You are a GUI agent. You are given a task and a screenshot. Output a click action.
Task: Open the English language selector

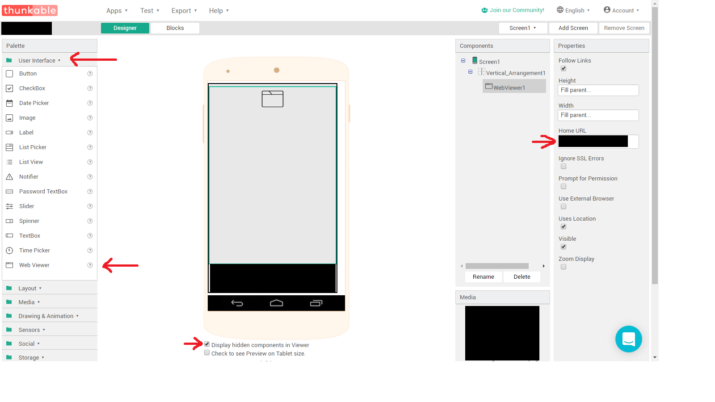point(573,10)
